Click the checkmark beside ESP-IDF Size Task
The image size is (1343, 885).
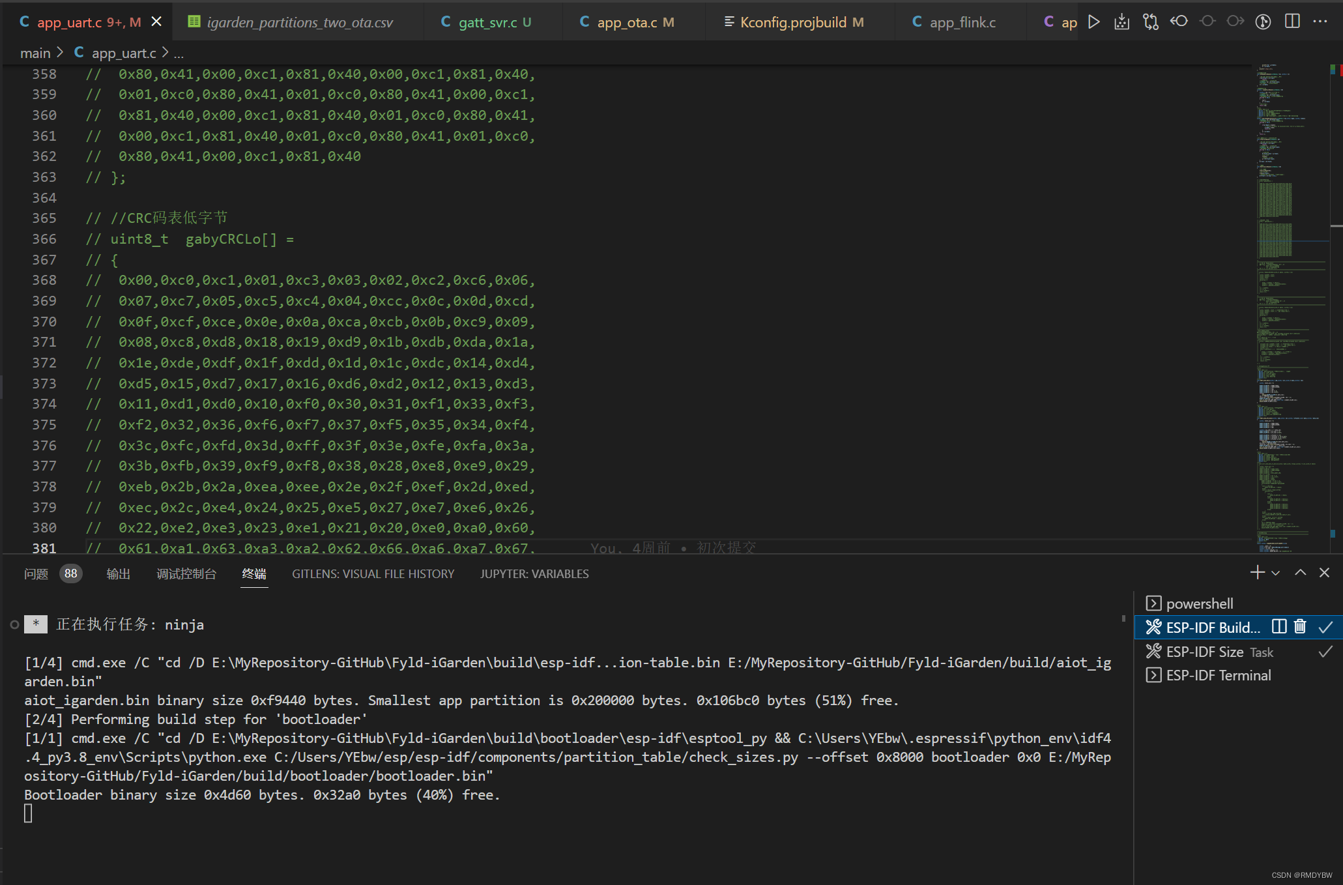(1325, 652)
